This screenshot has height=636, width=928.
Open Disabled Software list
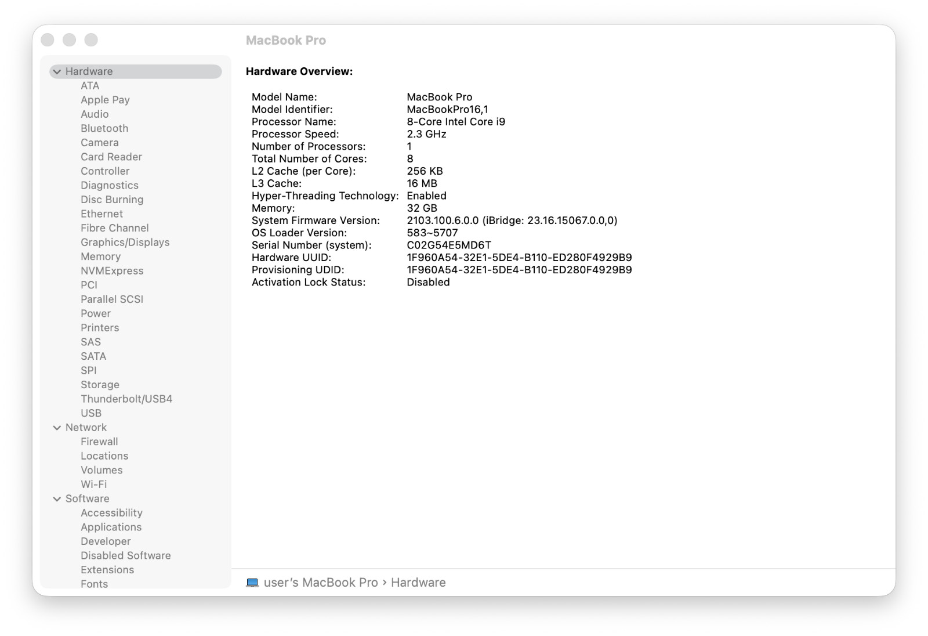tap(126, 556)
